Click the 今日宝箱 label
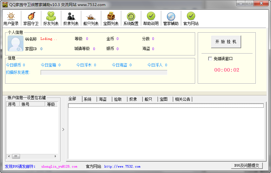271x173 pixels. point(49,65)
